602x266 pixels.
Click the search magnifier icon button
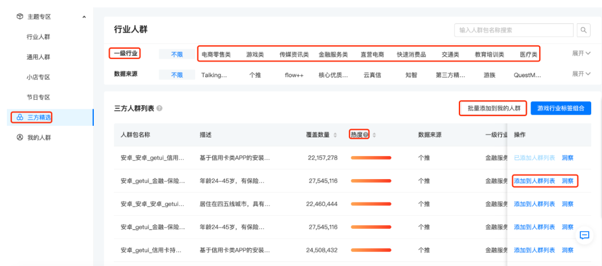pos(584,30)
